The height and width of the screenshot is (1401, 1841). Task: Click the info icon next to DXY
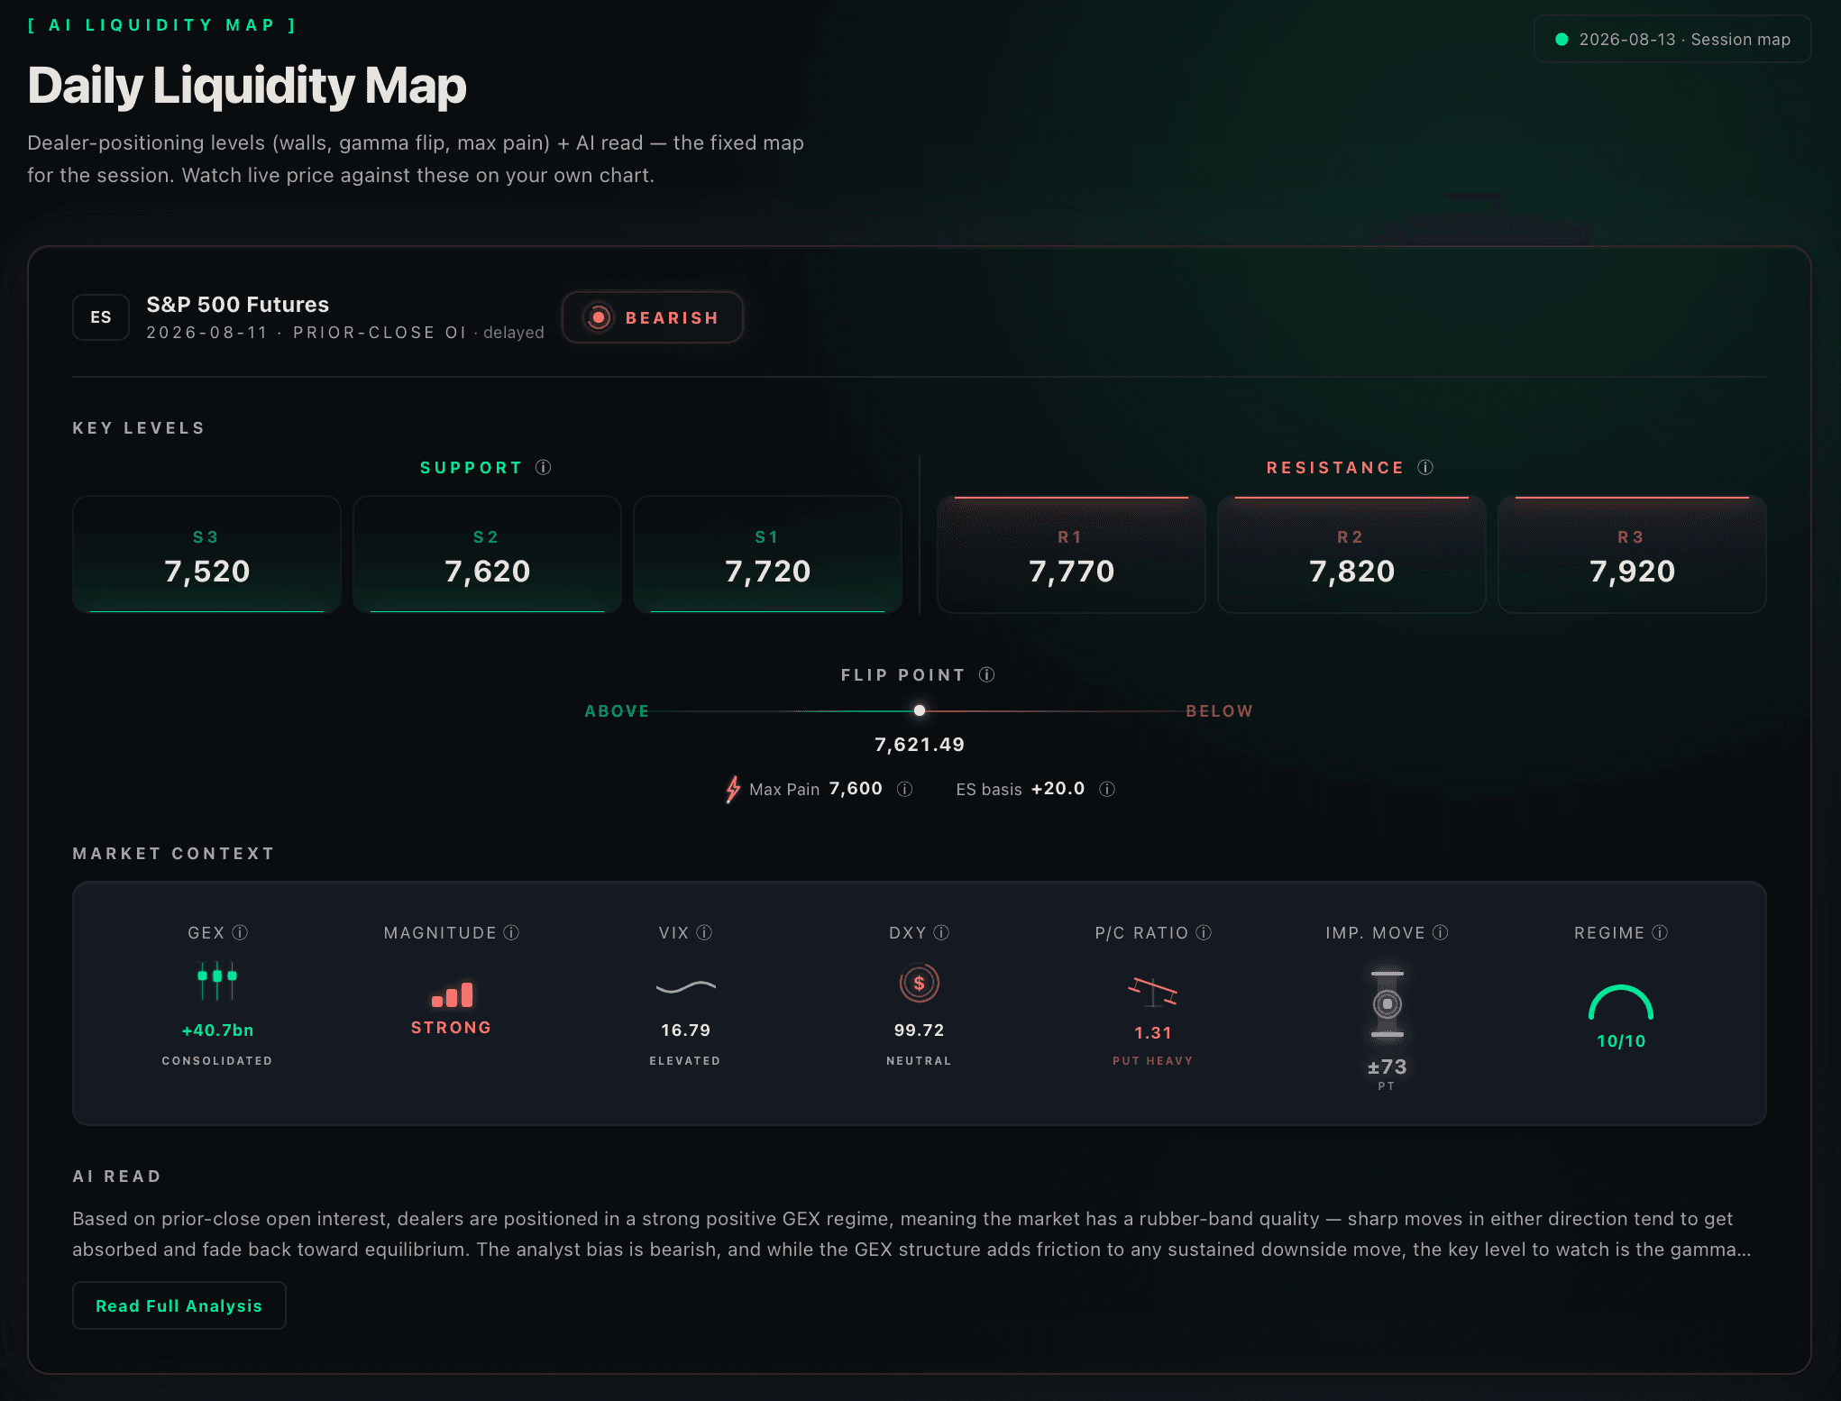point(941,932)
